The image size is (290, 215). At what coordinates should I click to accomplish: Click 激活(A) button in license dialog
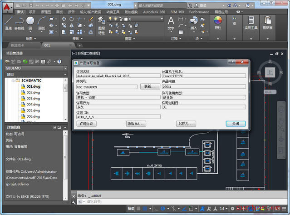point(136,124)
